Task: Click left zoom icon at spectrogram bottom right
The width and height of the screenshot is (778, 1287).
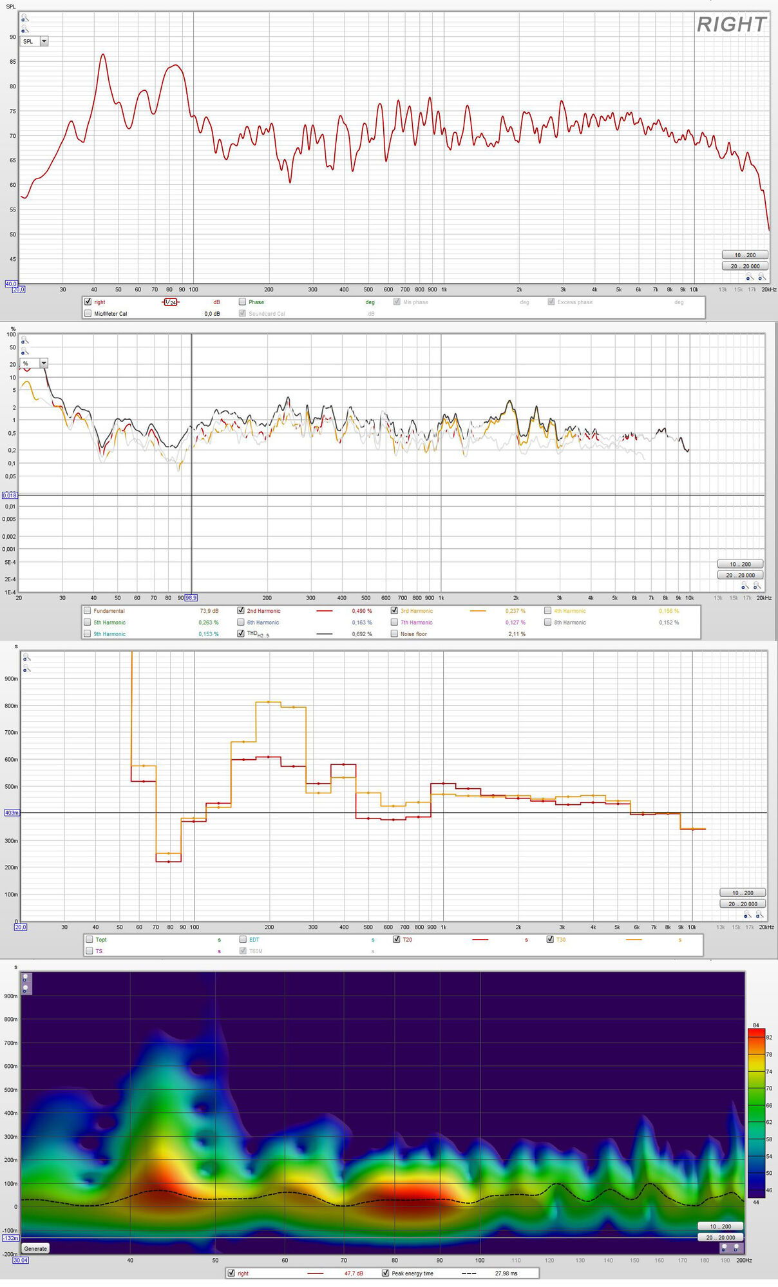Action: [x=724, y=1248]
